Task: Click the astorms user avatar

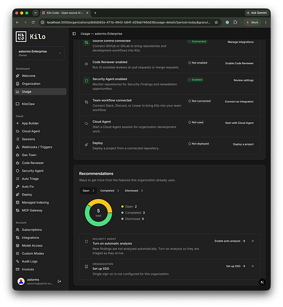Action: click(x=21, y=281)
